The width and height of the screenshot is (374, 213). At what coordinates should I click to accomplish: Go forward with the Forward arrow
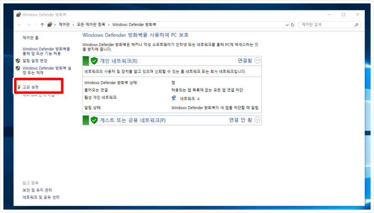click(x=29, y=25)
